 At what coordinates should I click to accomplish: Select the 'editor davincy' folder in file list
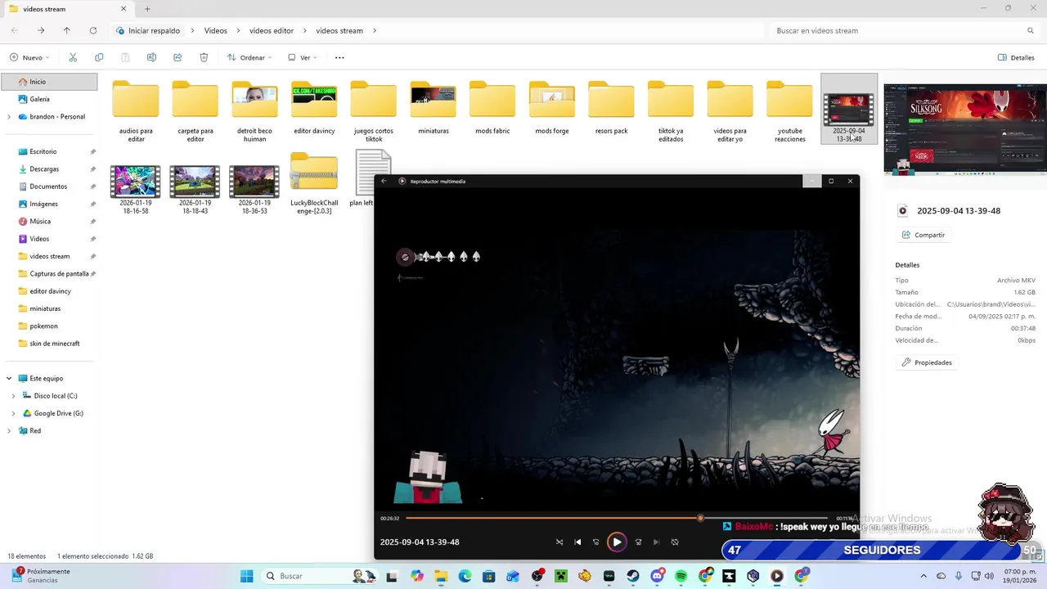coord(314,108)
